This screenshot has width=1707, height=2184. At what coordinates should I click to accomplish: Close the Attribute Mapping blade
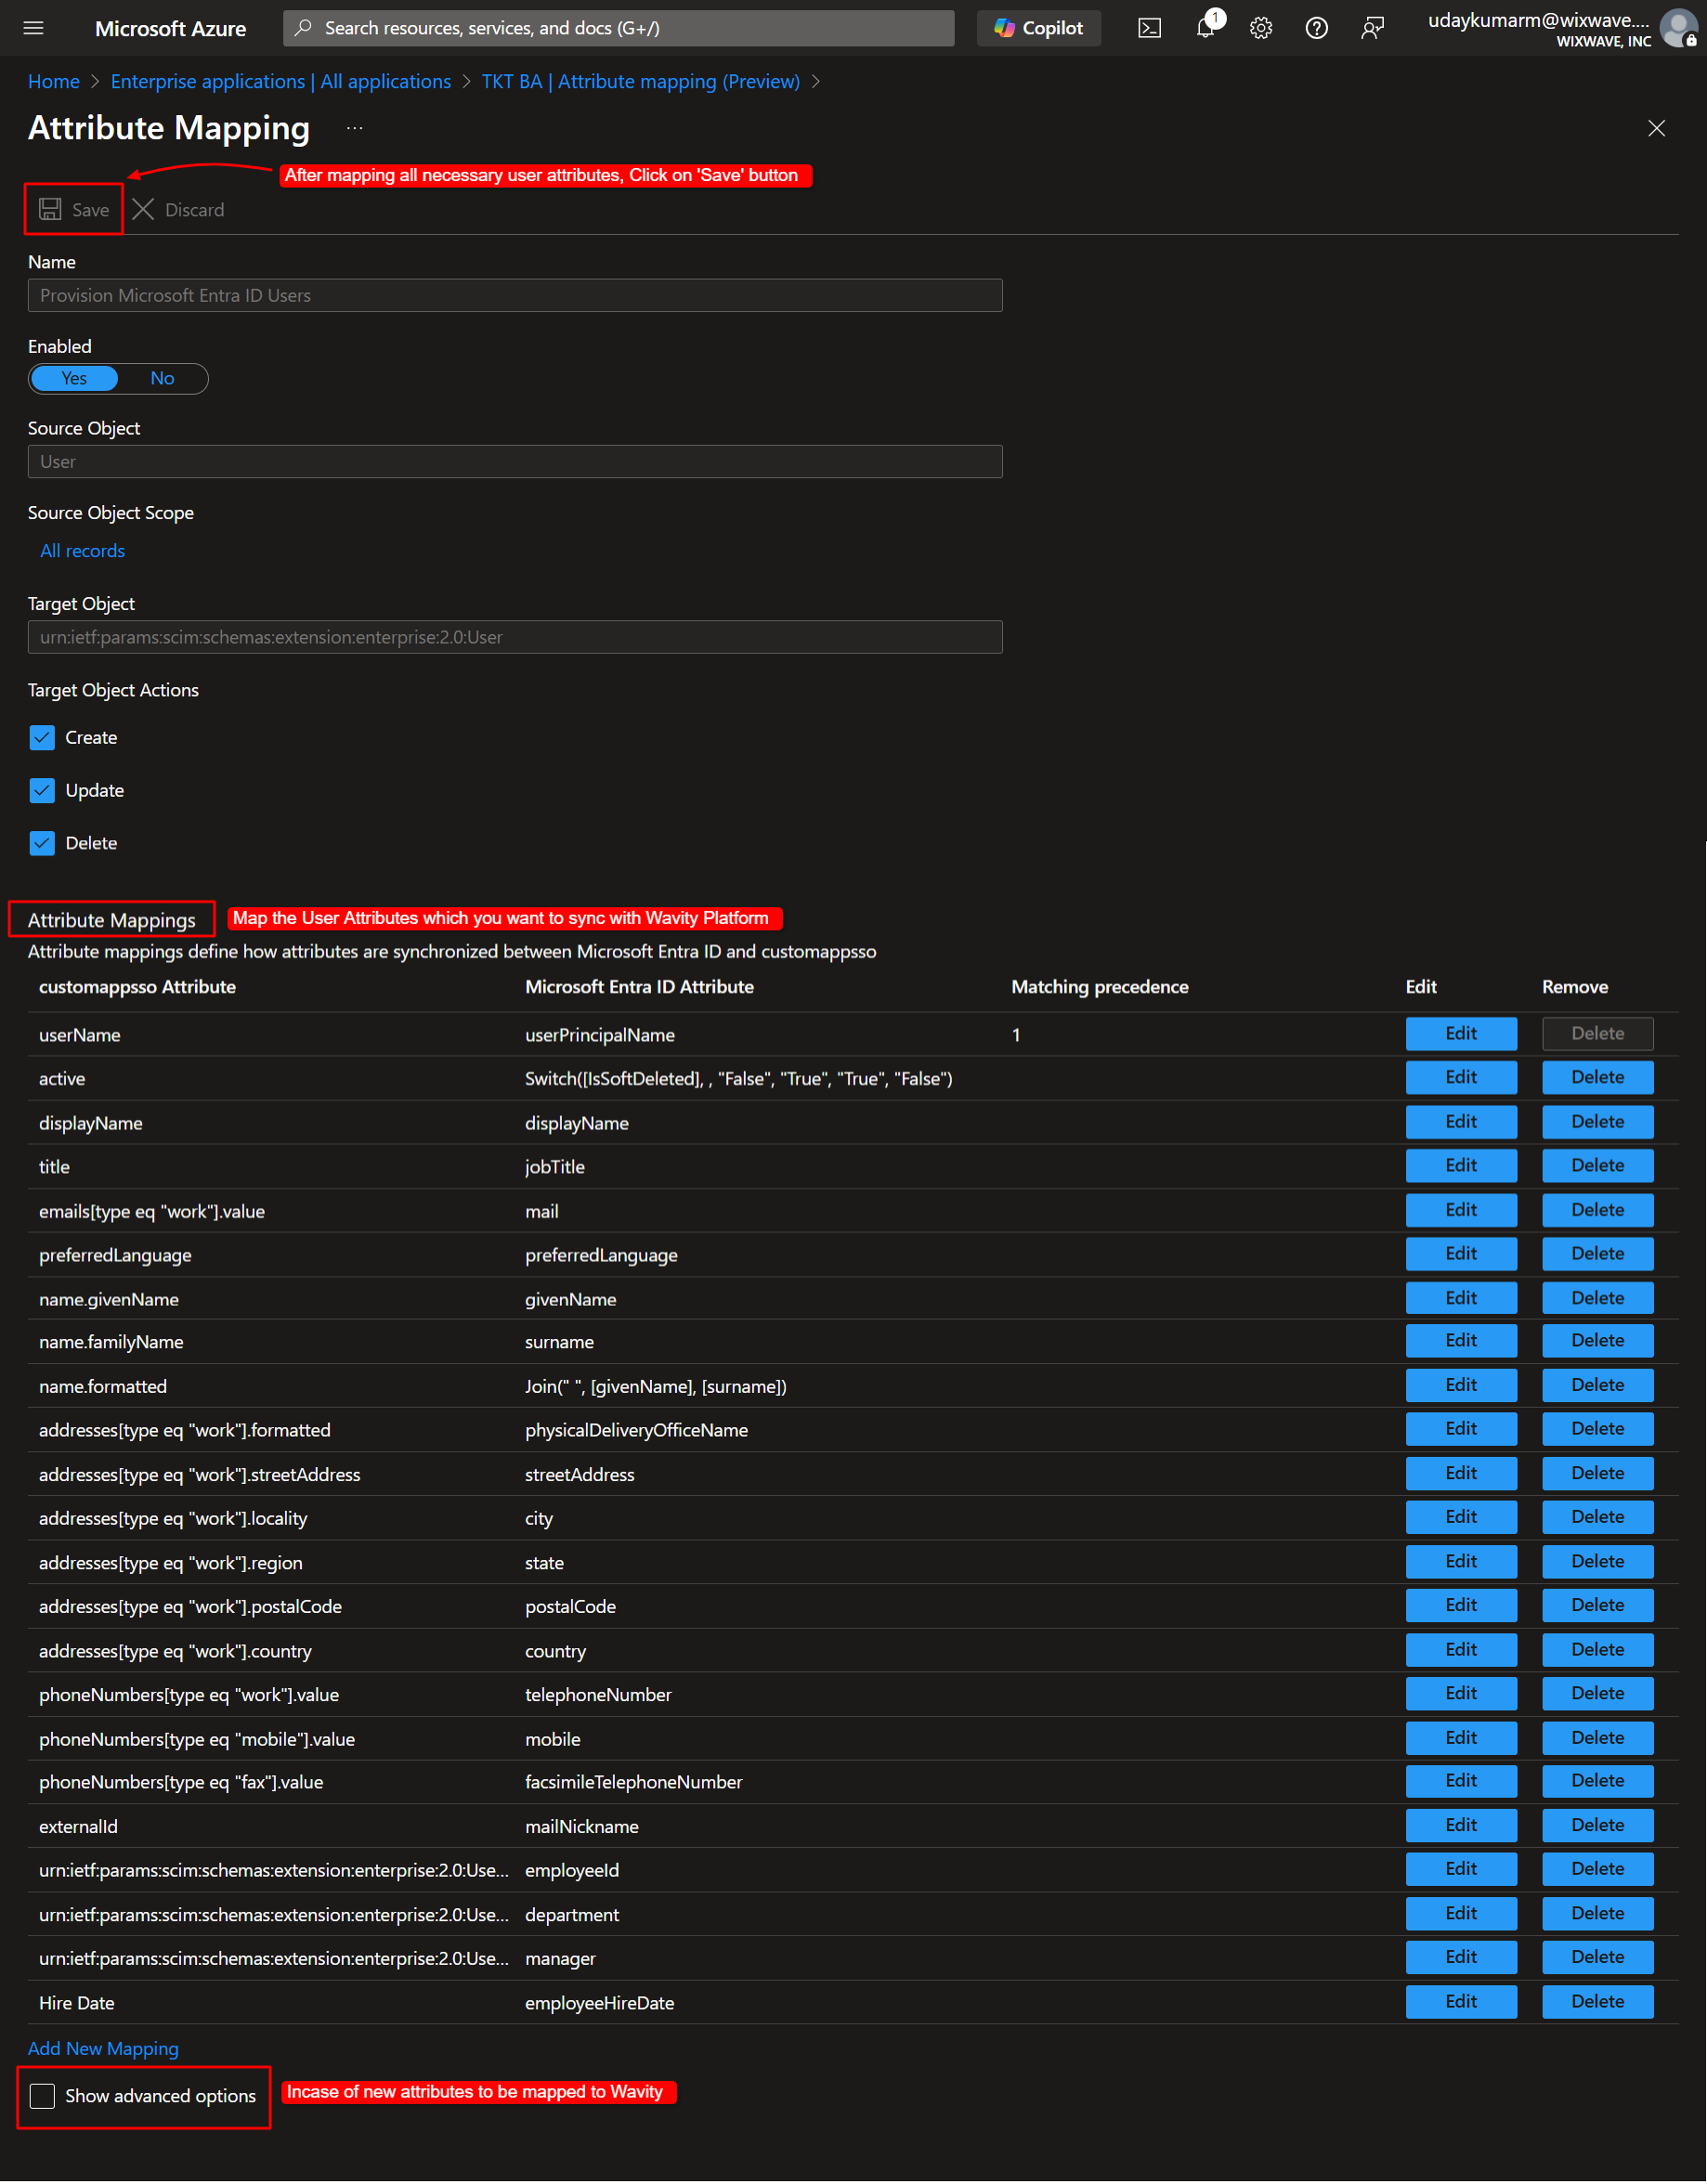[1656, 128]
